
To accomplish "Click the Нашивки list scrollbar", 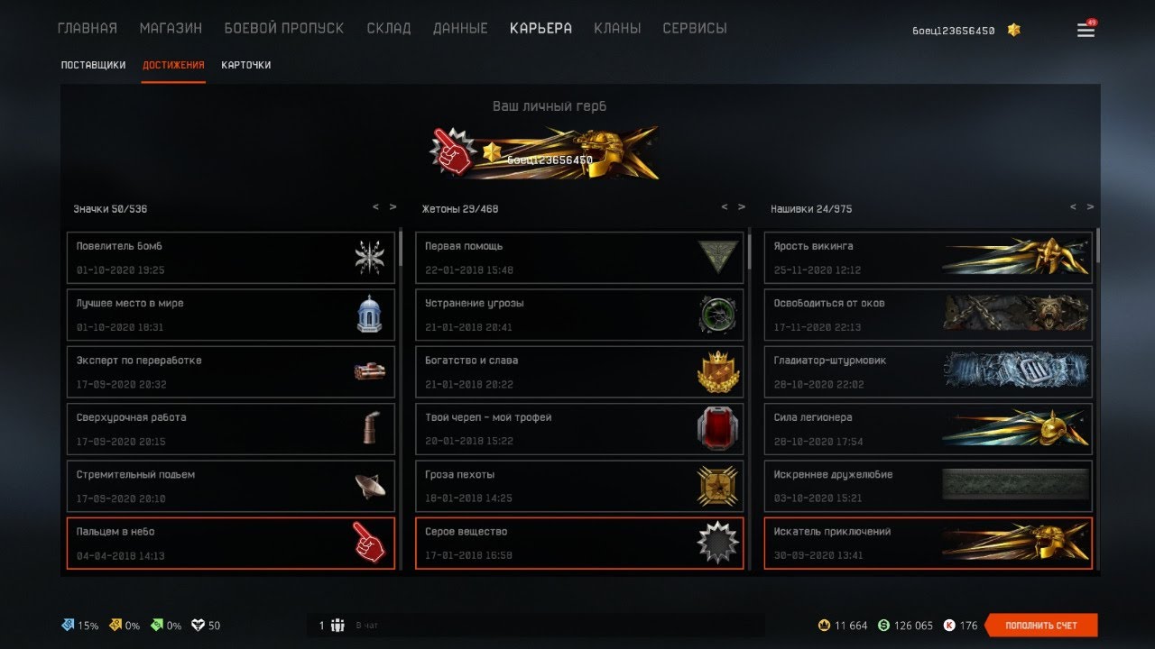I will tap(1097, 245).
